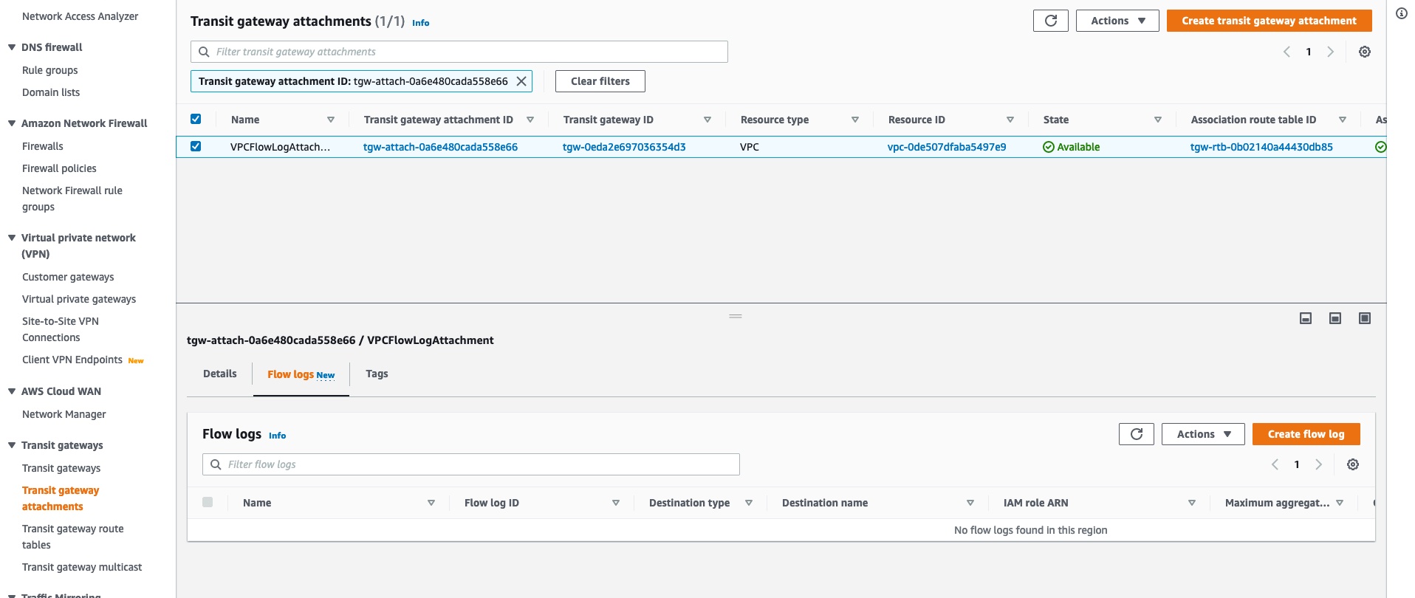Sort by Resource type column
1415x598 pixels.
coord(855,120)
